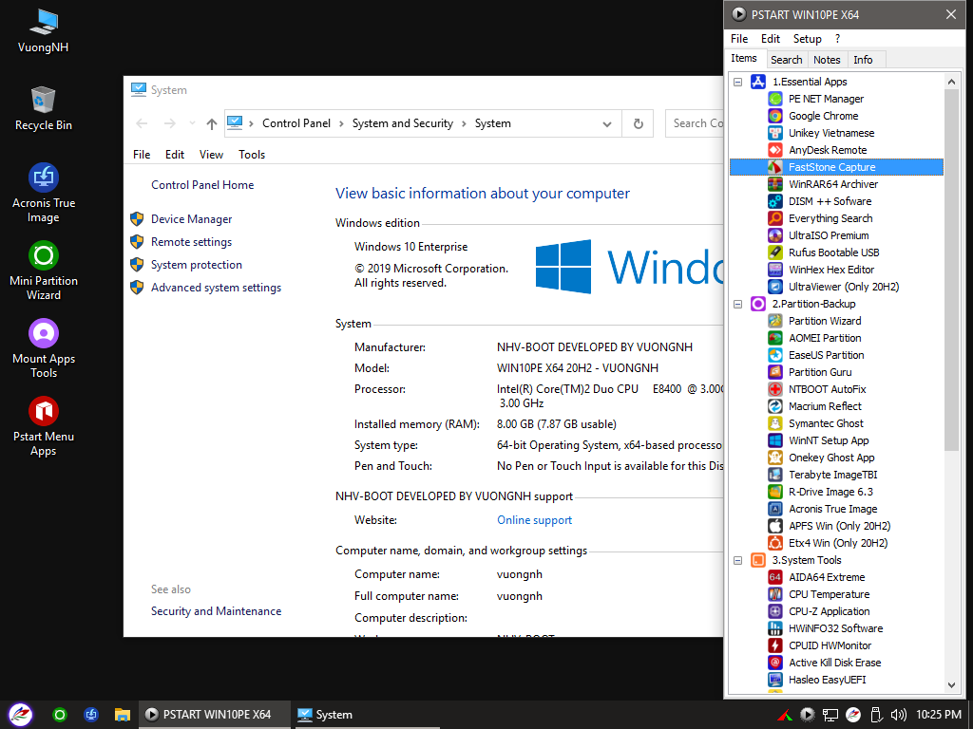This screenshot has height=729, width=973.
Task: Select Mini Partition Wizard desktop icon
Action: 44,271
